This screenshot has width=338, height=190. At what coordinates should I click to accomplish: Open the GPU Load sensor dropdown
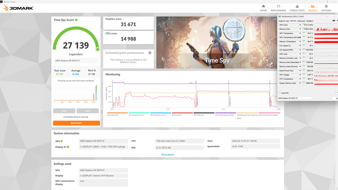coord(300,54)
